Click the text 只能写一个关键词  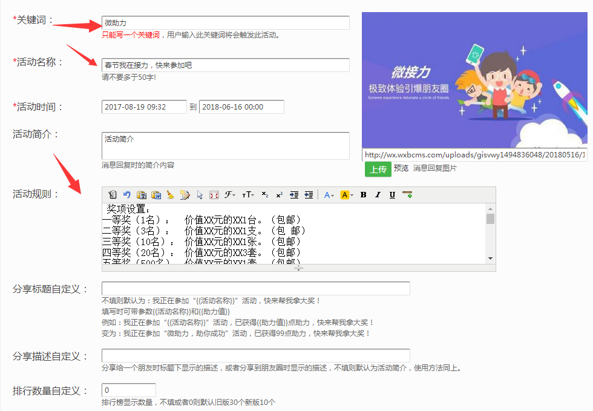(x=131, y=35)
